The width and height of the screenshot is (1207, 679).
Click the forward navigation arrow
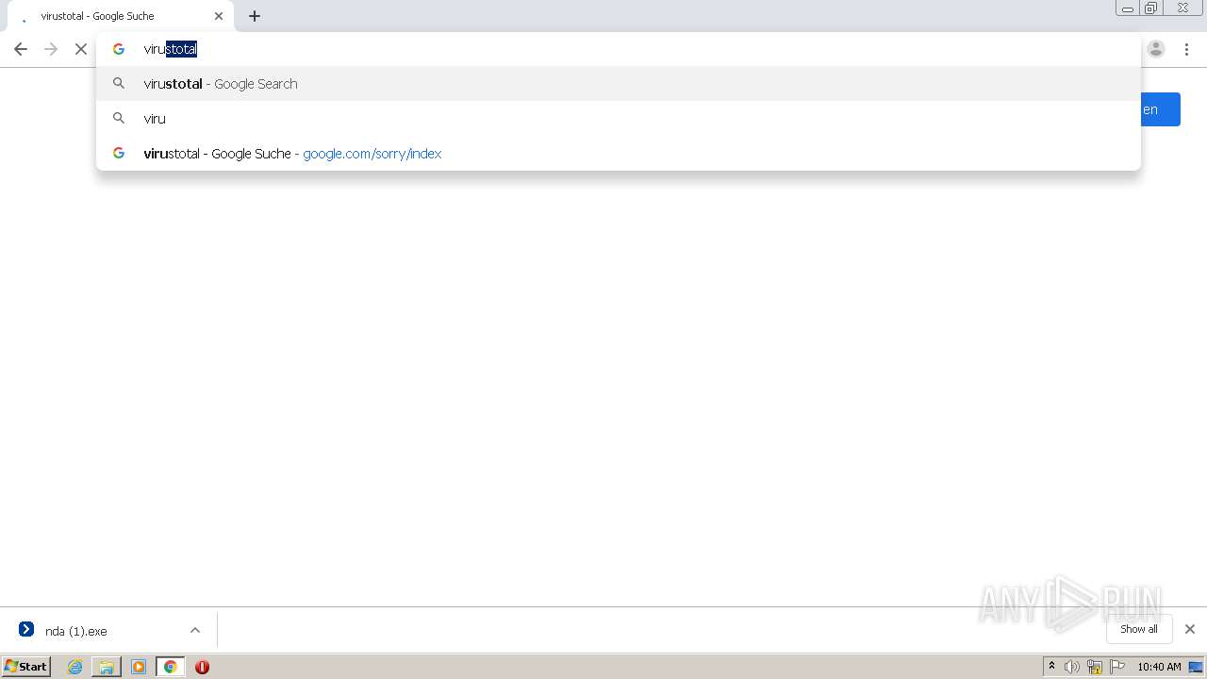(x=51, y=49)
